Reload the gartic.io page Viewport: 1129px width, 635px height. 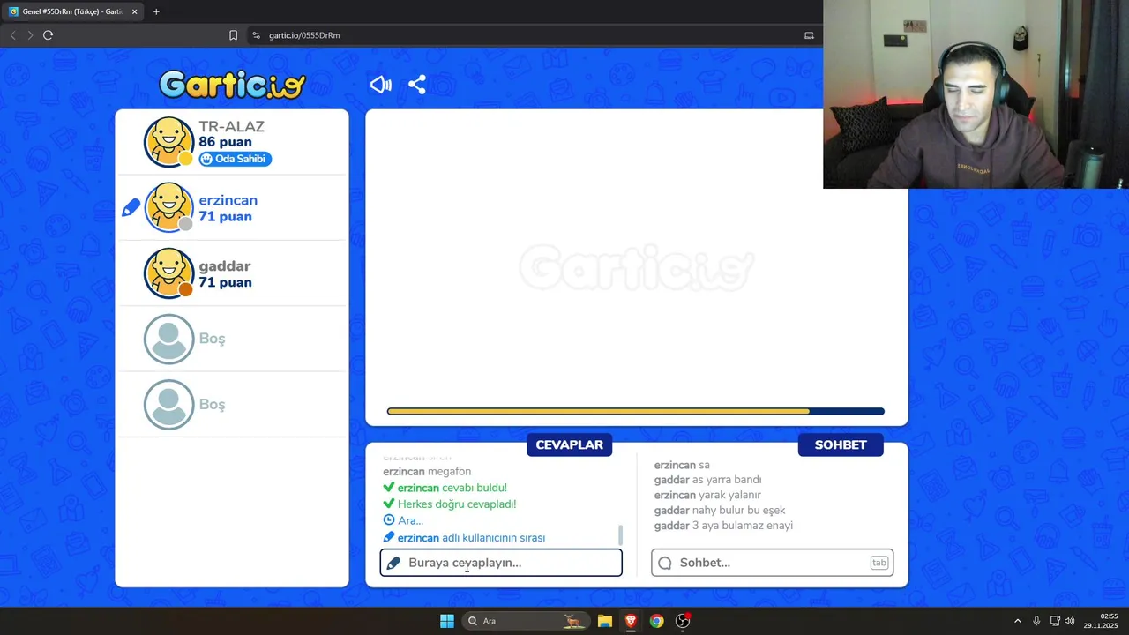49,35
